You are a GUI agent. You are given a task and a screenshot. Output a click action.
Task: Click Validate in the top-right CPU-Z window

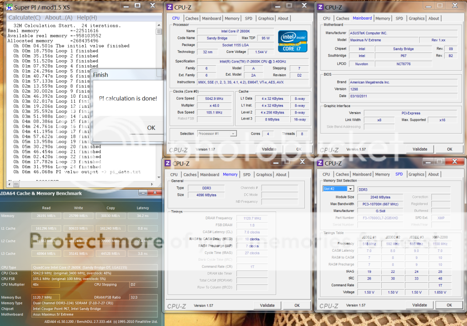tap(420, 149)
